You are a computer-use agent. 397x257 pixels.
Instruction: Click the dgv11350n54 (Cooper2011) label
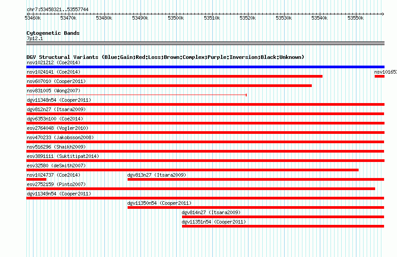(159, 203)
